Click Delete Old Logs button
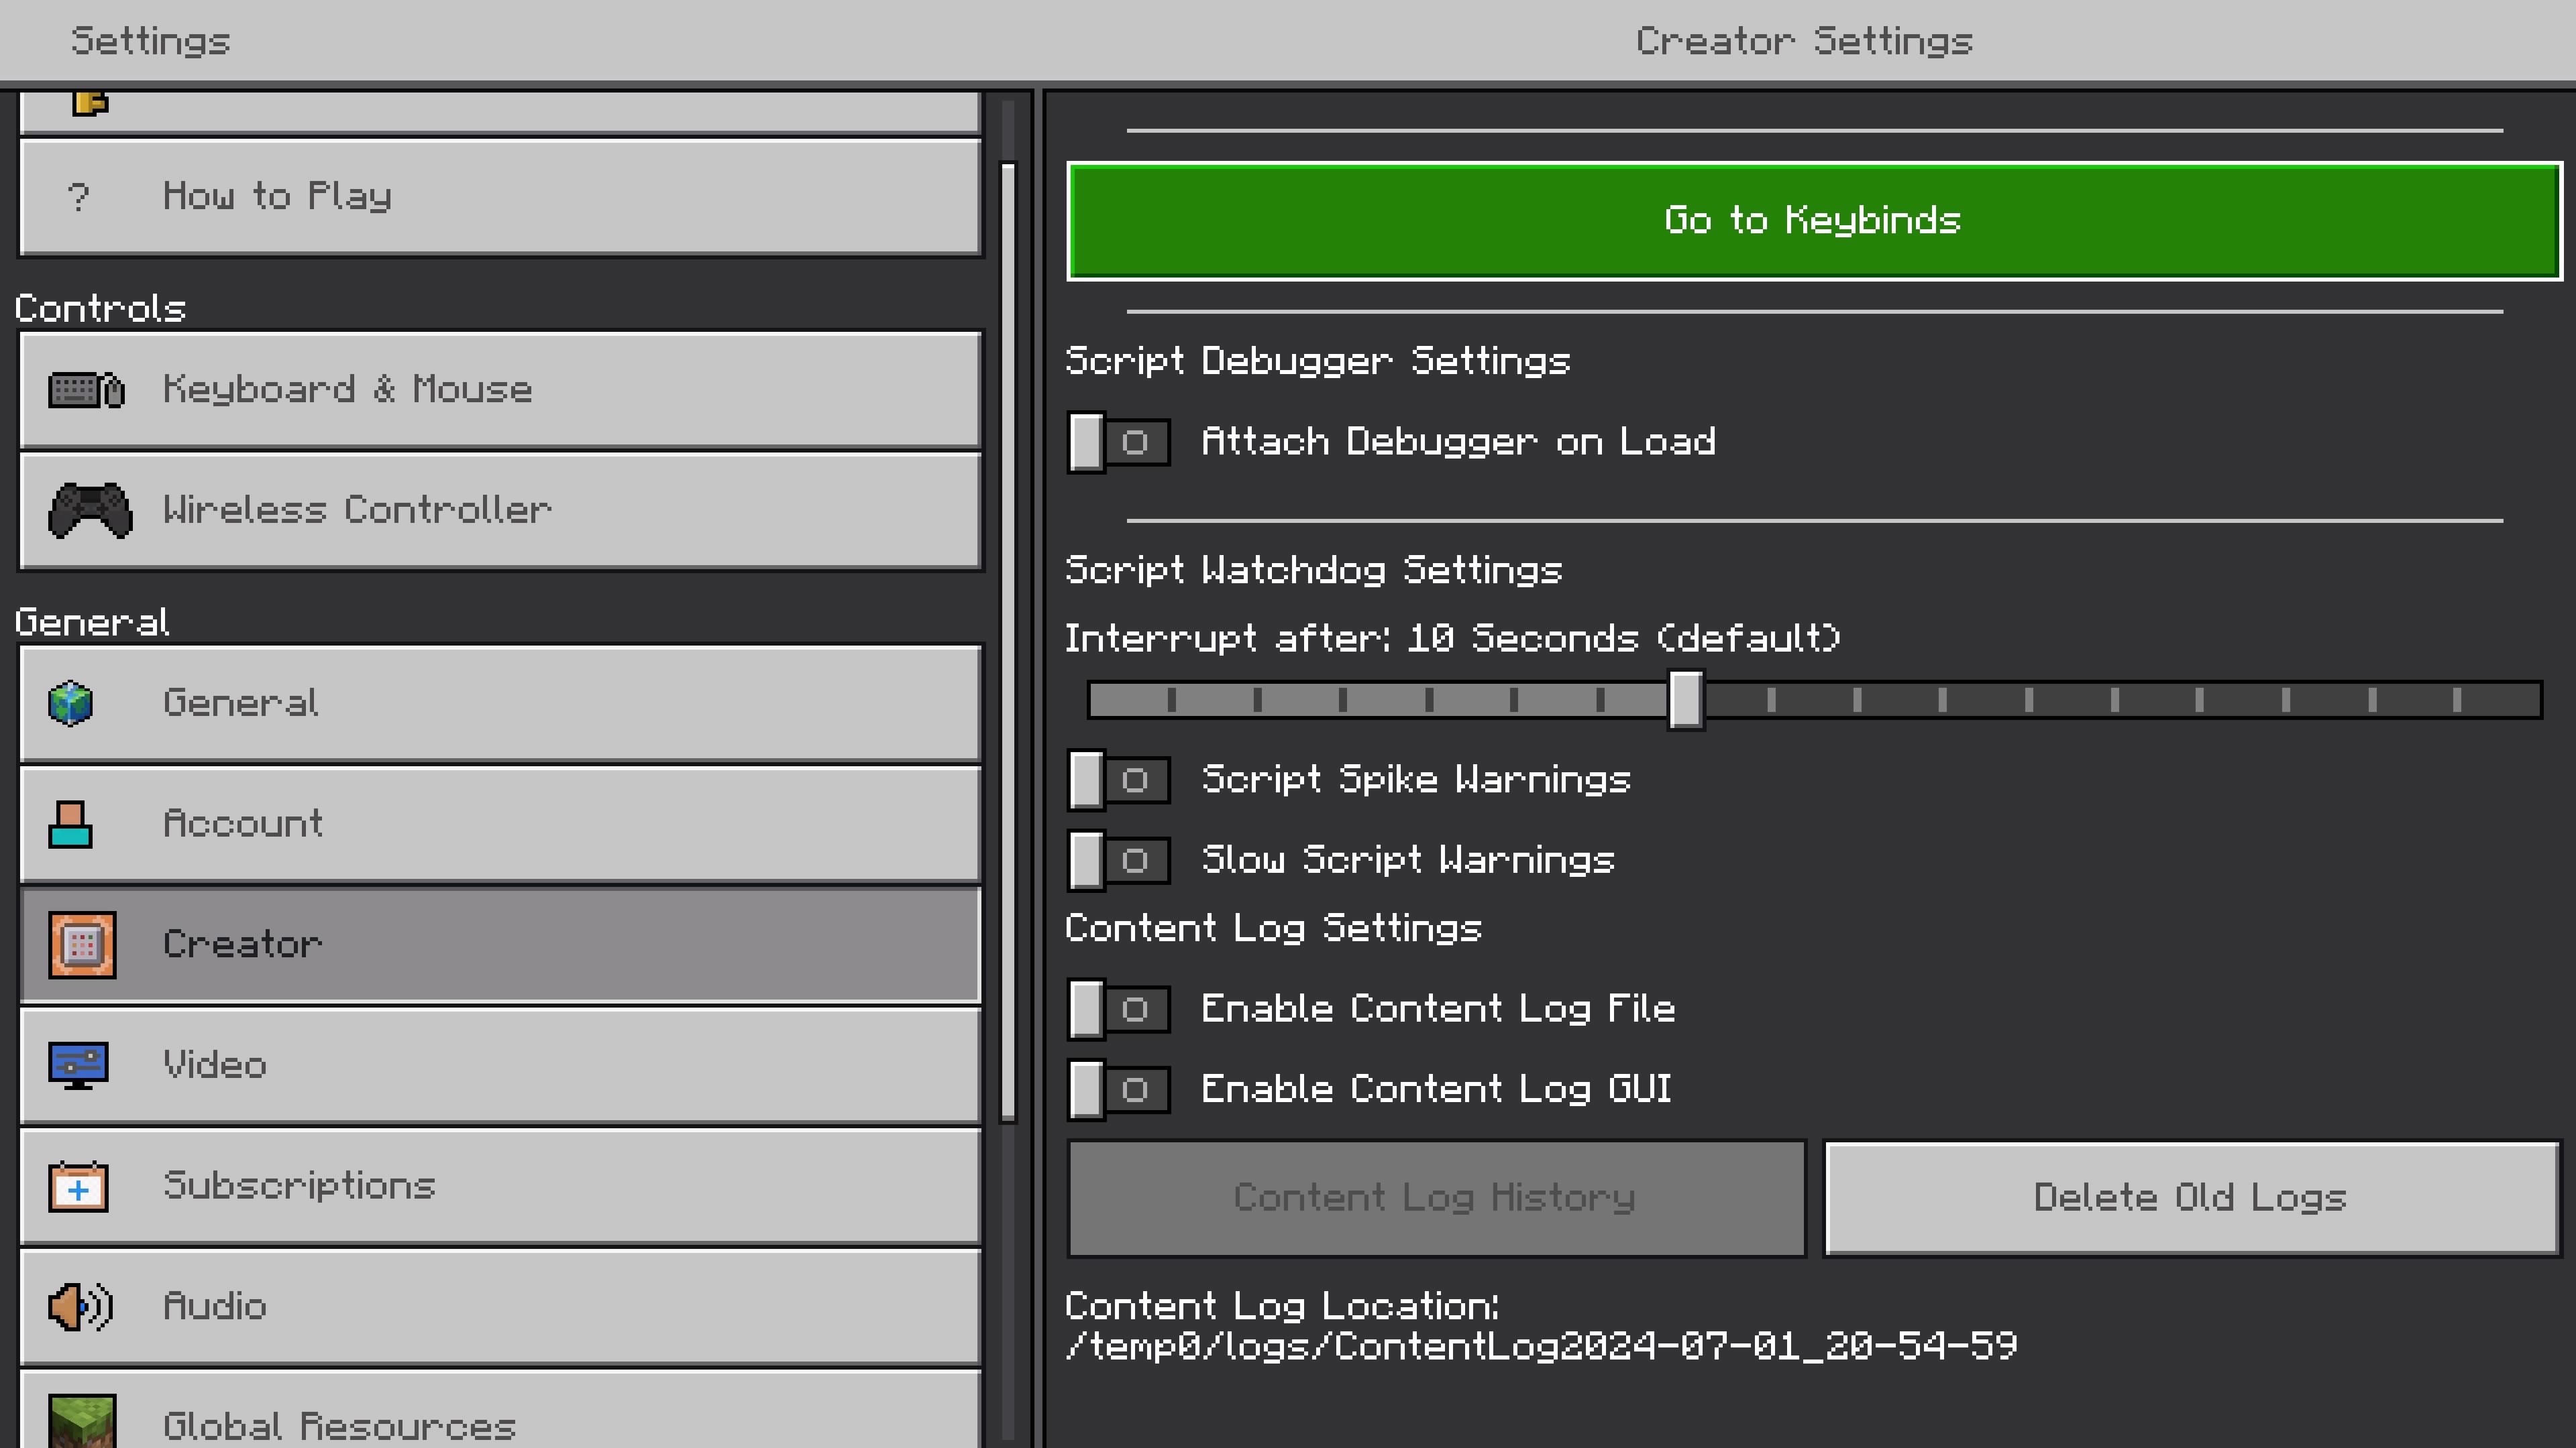The width and height of the screenshot is (2576, 1448). coord(2190,1198)
